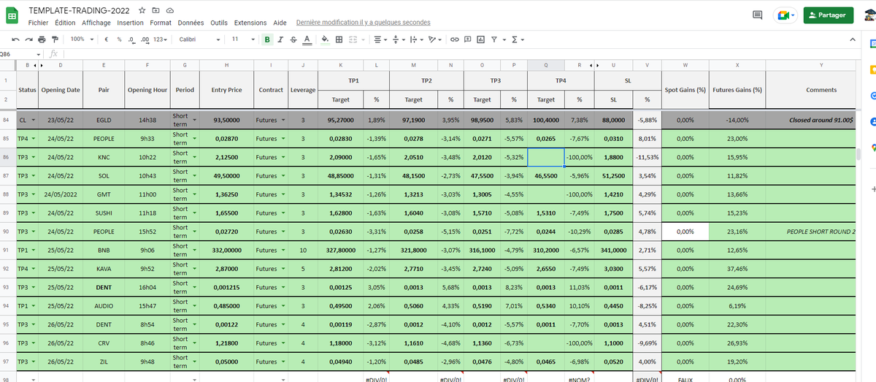The width and height of the screenshot is (876, 382).
Task: Toggle the filter on the sheet
Action: (494, 39)
